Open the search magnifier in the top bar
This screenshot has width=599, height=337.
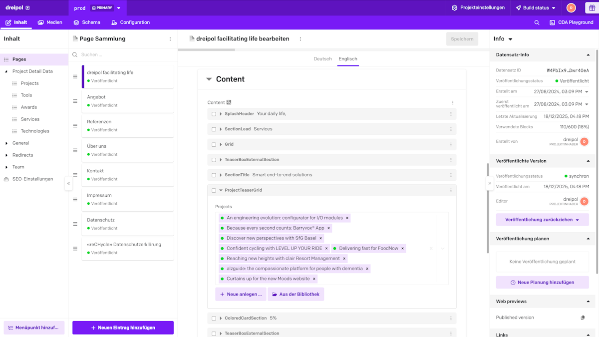(537, 22)
